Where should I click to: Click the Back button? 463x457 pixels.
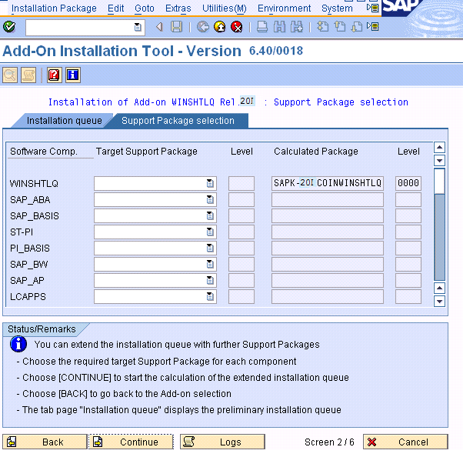[x=45, y=442]
